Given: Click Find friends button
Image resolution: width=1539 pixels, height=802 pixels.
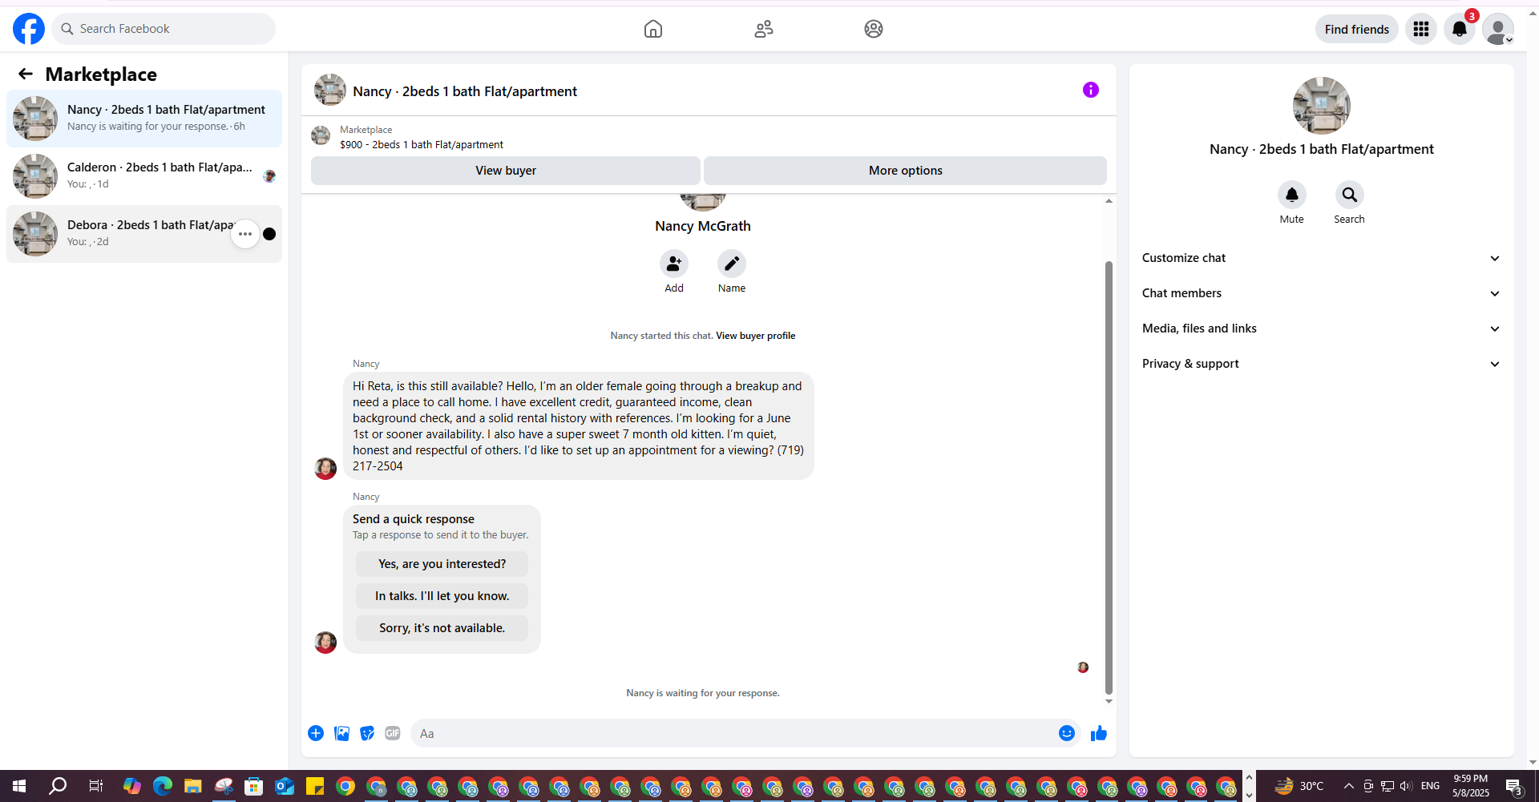Looking at the screenshot, I should tap(1357, 29).
